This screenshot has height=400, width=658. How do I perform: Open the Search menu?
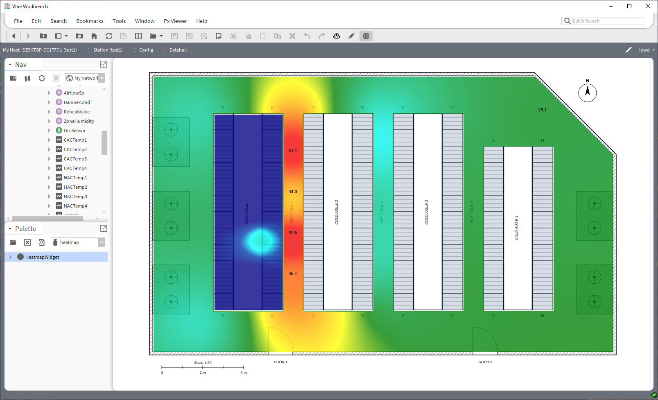pos(59,21)
